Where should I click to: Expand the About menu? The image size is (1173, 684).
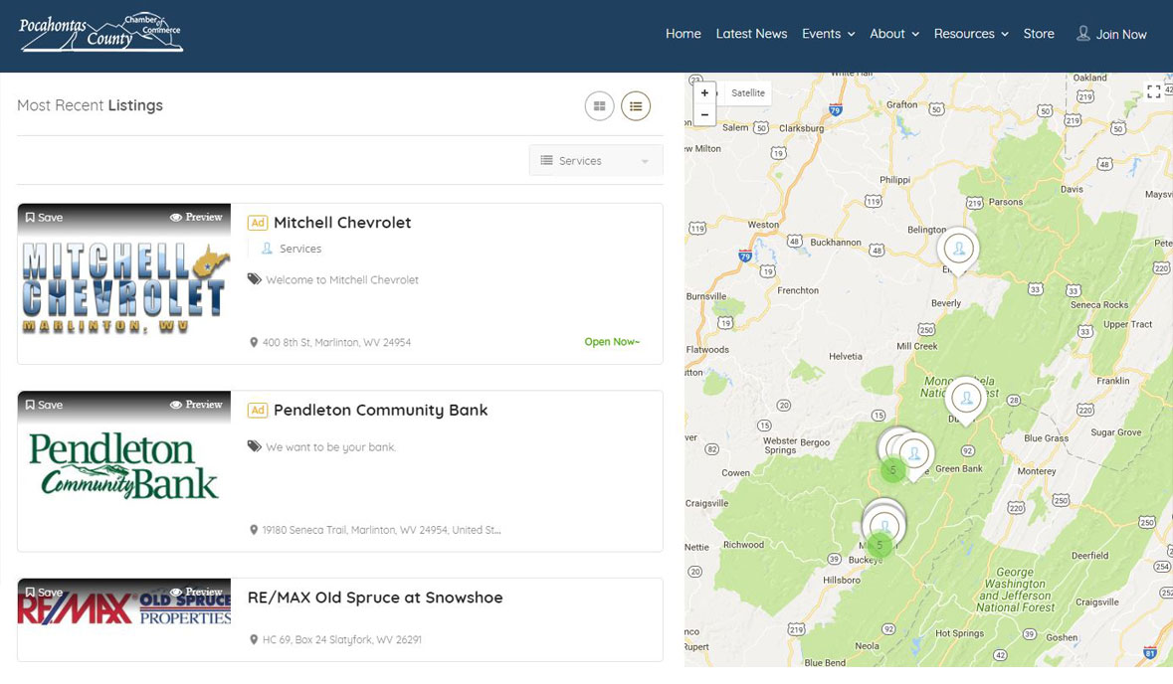(x=894, y=34)
